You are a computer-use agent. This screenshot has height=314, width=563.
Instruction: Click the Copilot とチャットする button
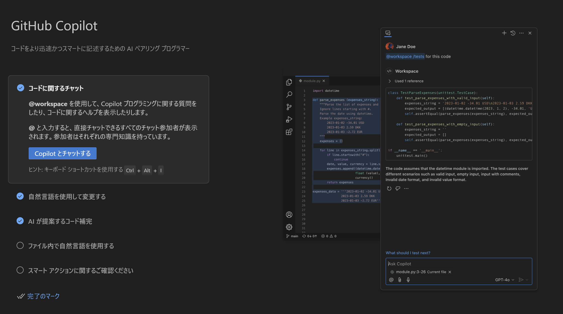(x=62, y=153)
